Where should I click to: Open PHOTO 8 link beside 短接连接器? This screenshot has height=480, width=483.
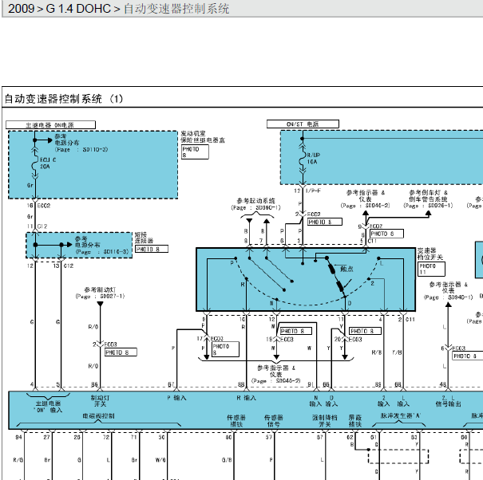(152, 249)
